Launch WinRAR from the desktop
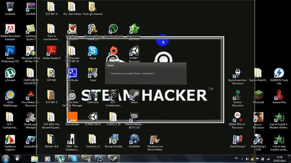The height and width of the screenshot is (163, 291). click(x=31, y=9)
